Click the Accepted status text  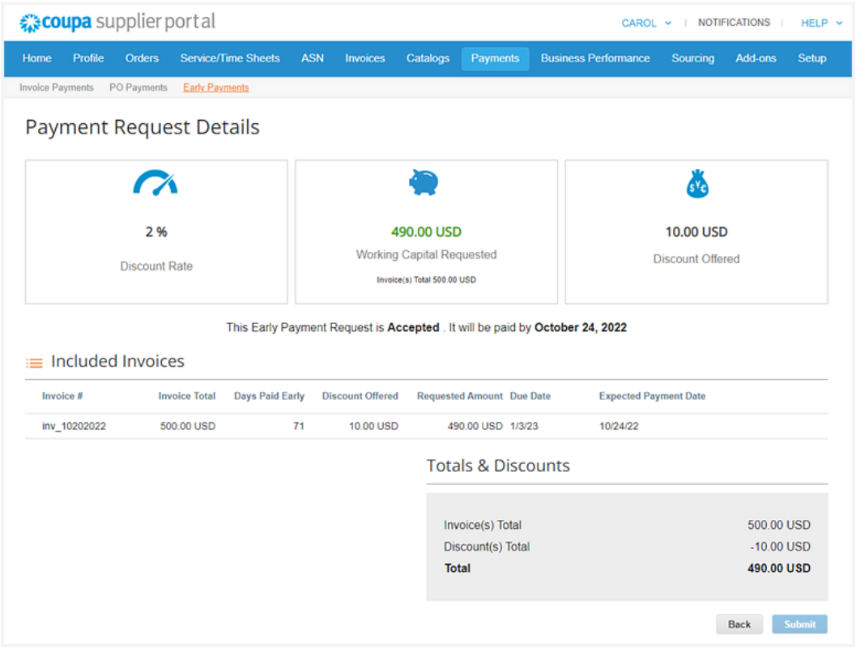(x=413, y=328)
